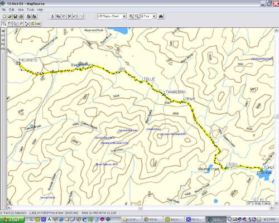Click the horizontal scrollbar thumb below the map
The width and height of the screenshot is (279, 223).
141,207
